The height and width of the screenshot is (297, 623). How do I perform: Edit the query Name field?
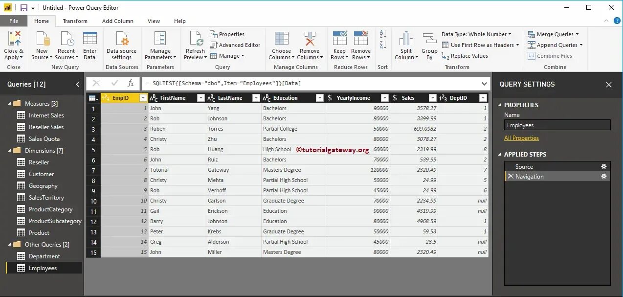(557, 125)
